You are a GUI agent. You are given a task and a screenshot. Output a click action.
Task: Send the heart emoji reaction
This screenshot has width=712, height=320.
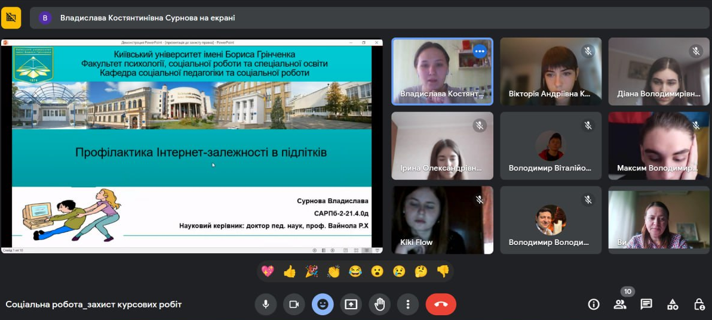(268, 272)
